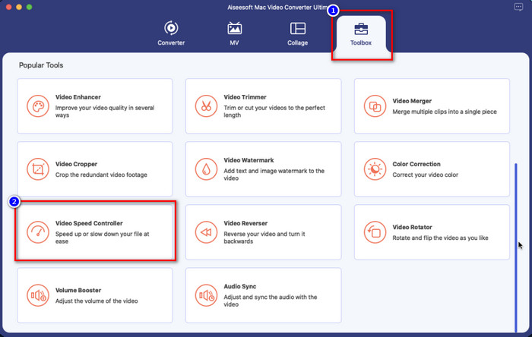The height and width of the screenshot is (337, 532).
Task: Click 'Trim or cut your videos' description
Action: tap(274, 112)
